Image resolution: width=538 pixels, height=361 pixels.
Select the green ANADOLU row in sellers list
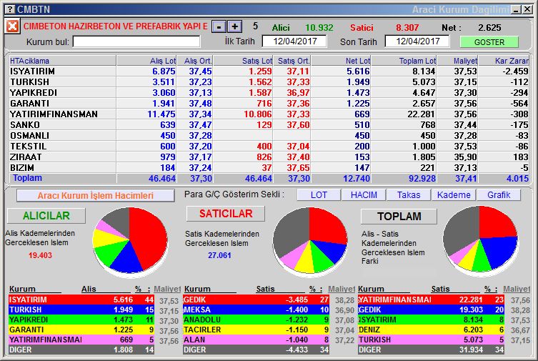tap(256, 320)
